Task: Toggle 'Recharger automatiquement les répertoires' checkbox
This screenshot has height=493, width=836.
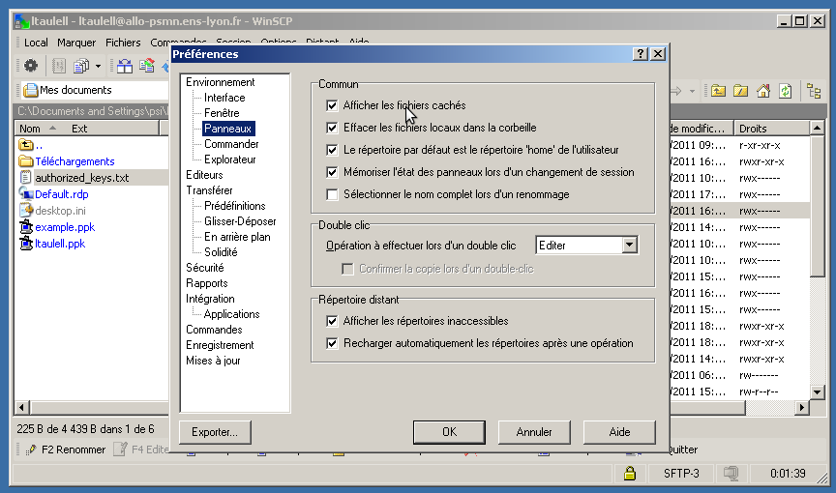Action: pos(332,343)
